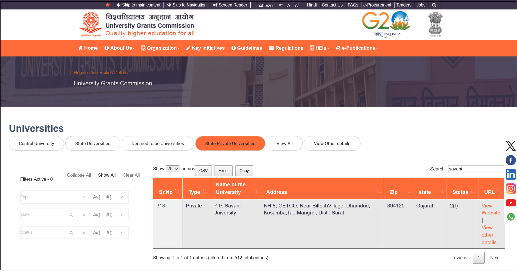Image resolution: width=517 pixels, height=272 pixels.
Task: Increase text size with A+
Action: (x=297, y=5)
